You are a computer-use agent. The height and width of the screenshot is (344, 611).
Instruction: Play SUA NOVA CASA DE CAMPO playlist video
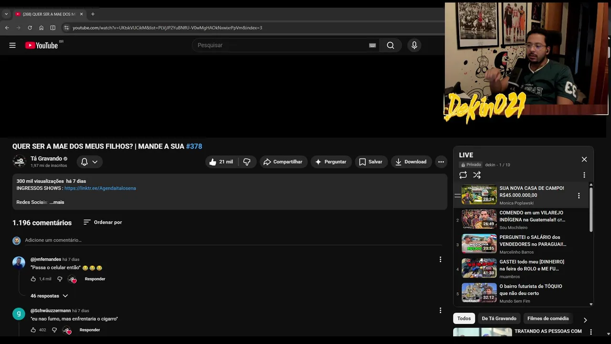[x=520, y=195]
